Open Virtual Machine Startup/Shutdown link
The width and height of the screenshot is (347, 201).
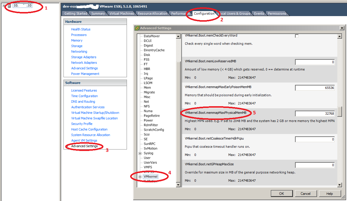click(95, 113)
